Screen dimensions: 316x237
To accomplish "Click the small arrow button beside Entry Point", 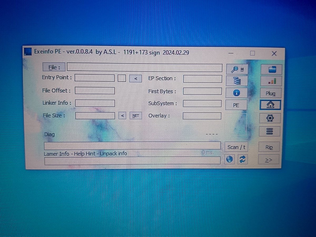I will (135, 78).
